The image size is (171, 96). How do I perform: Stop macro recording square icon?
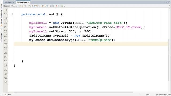[59, 6]
